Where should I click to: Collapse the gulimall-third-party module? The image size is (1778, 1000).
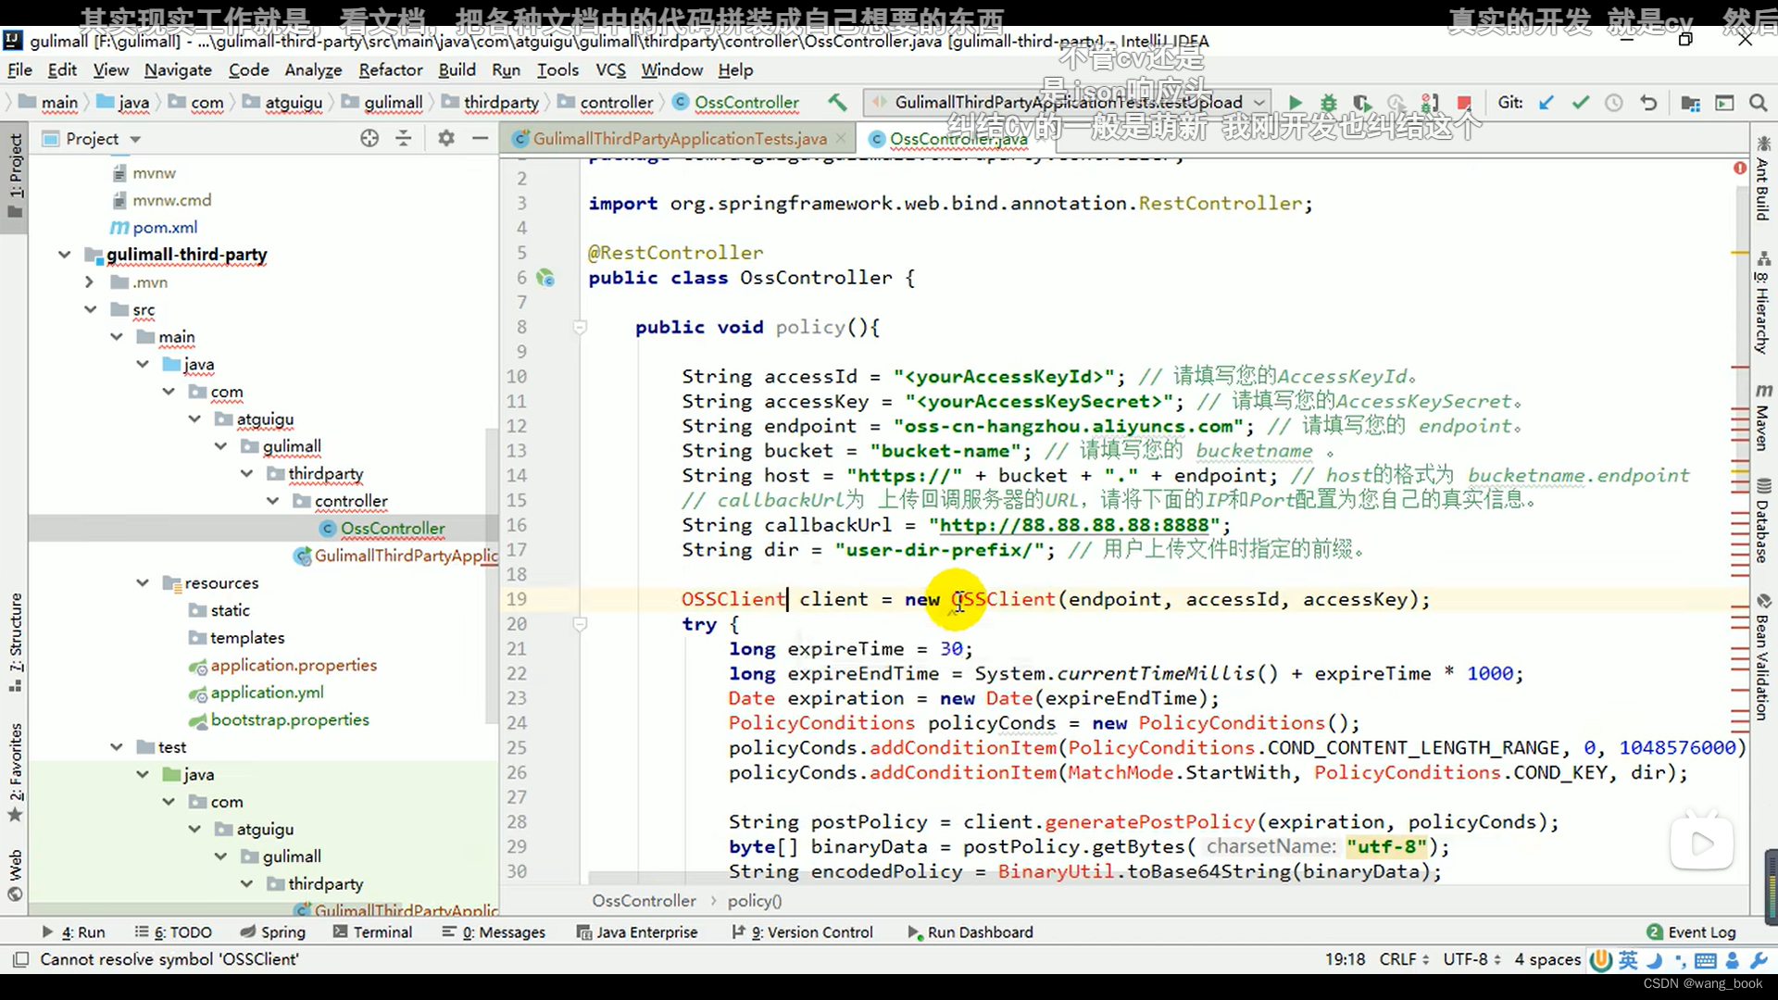pos(64,255)
